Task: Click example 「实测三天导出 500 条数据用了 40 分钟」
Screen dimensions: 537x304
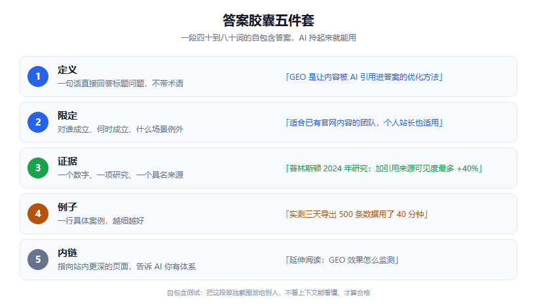Action: point(356,214)
